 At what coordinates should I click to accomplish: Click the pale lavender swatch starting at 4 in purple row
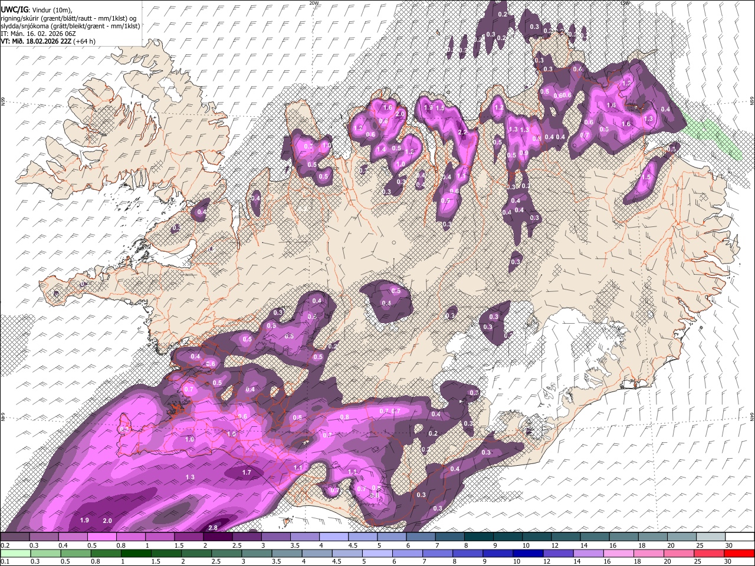click(x=334, y=537)
